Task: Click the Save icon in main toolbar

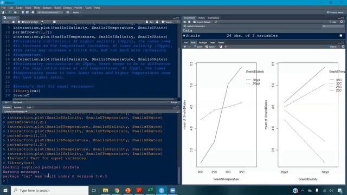Action: (23, 12)
